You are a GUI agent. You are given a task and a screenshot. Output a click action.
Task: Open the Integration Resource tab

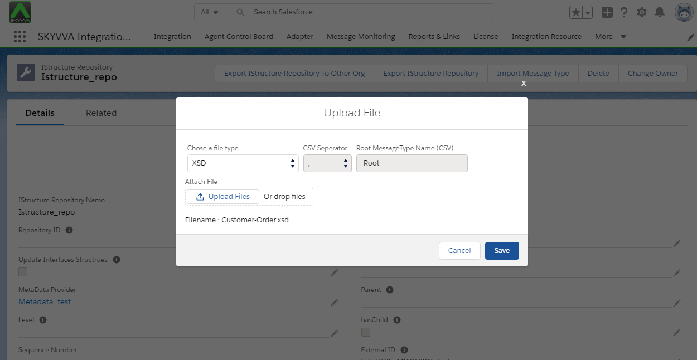(x=546, y=37)
